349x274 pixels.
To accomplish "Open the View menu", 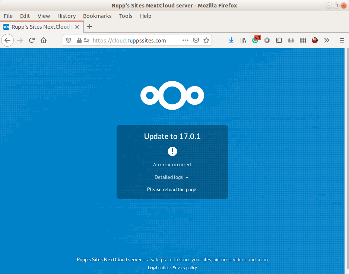I will [44, 16].
